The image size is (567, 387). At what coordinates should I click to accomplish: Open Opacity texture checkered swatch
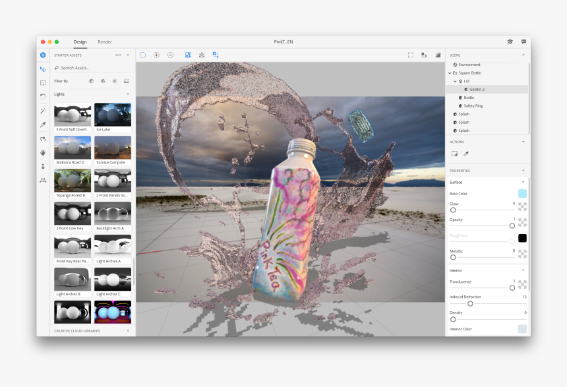pyautogui.click(x=522, y=222)
